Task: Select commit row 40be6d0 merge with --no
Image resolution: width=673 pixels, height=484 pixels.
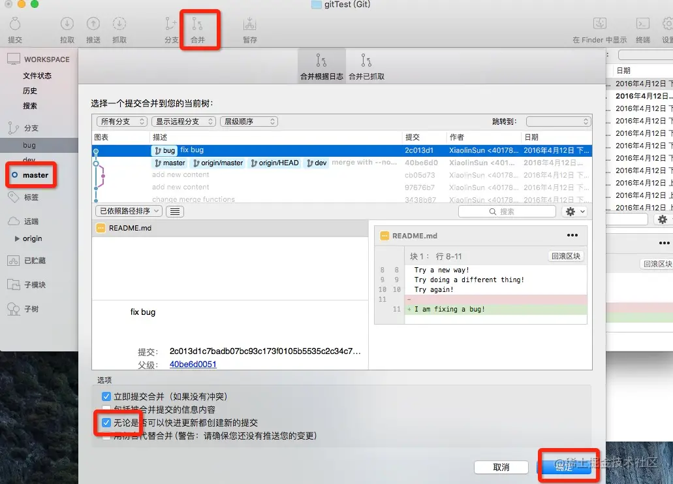Action: (x=341, y=163)
